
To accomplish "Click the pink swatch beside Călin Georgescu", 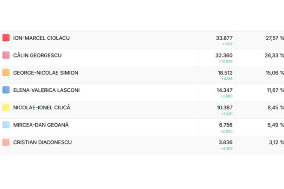I will [x=6, y=55].
